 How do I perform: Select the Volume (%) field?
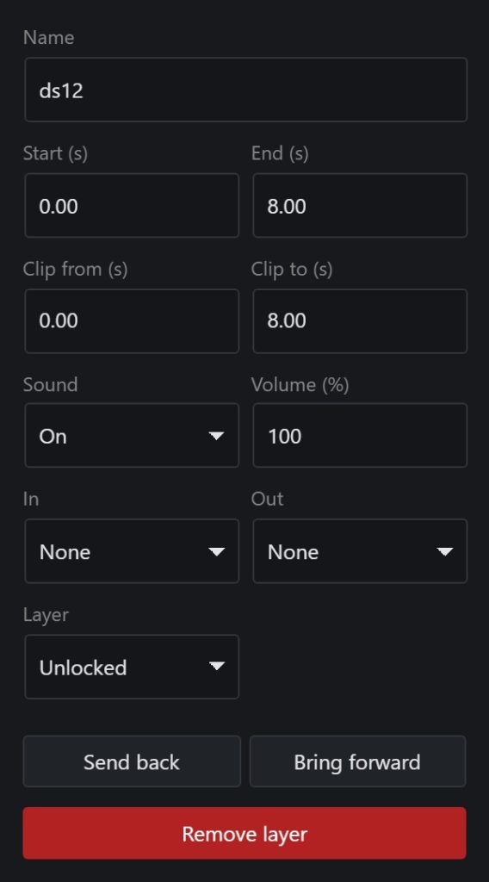click(x=360, y=435)
